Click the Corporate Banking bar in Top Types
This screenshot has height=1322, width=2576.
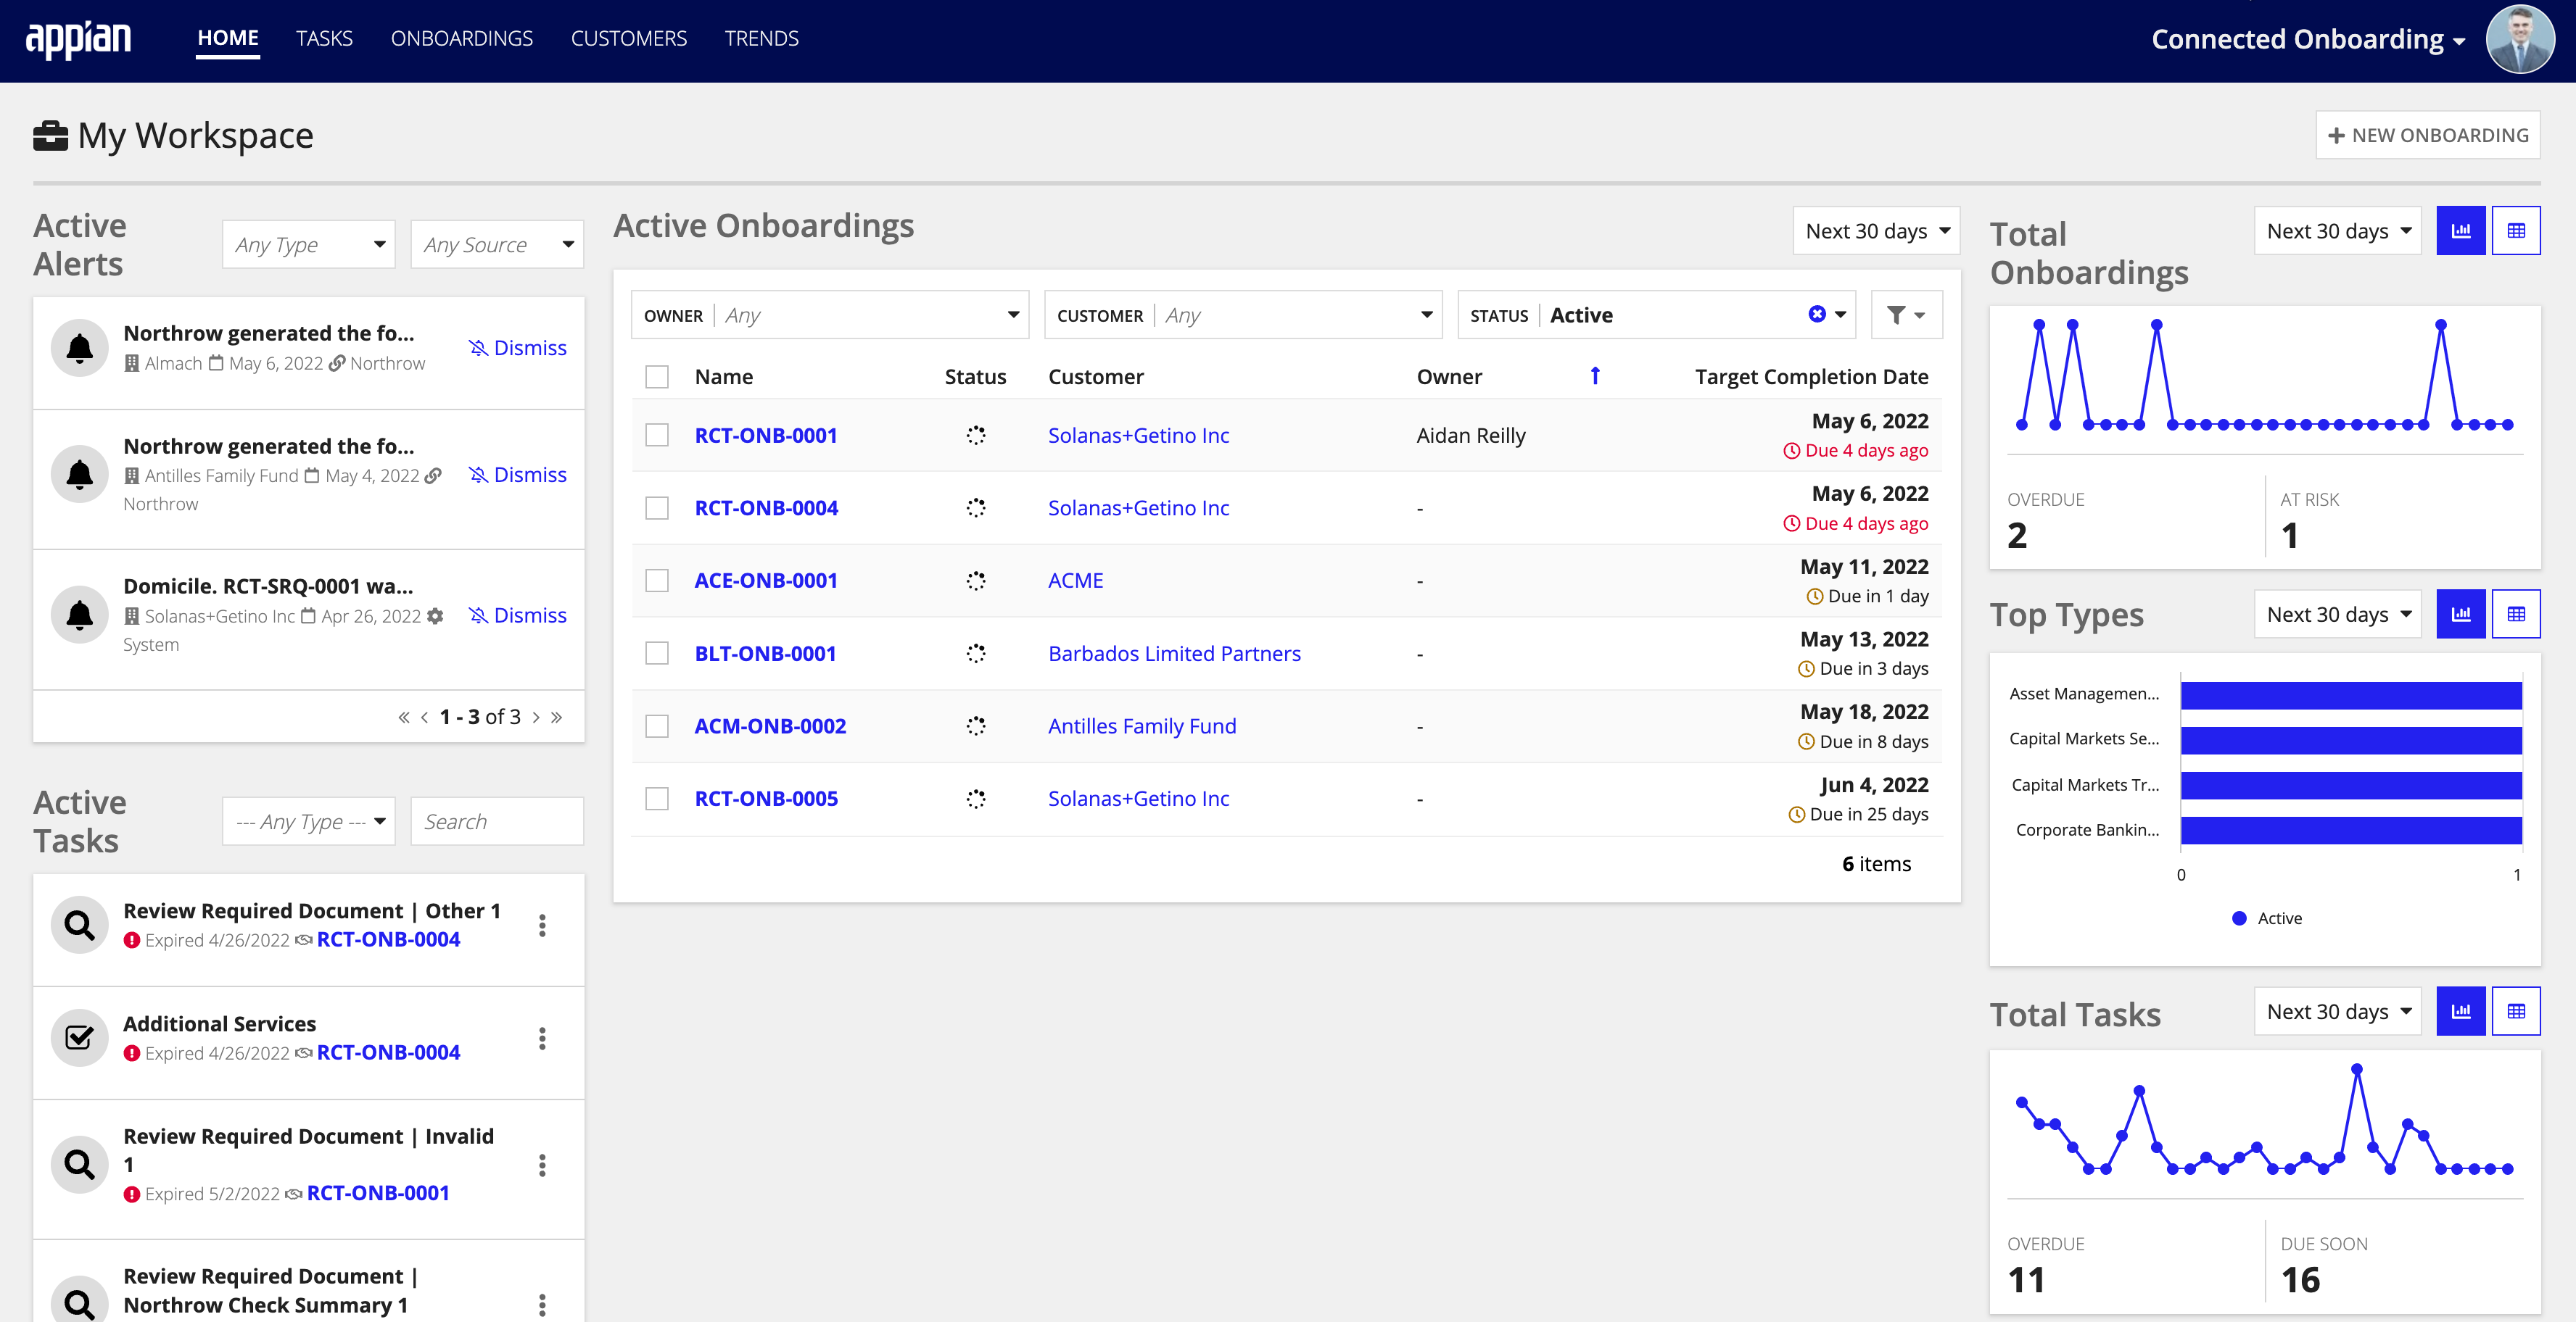pyautogui.click(x=2351, y=831)
